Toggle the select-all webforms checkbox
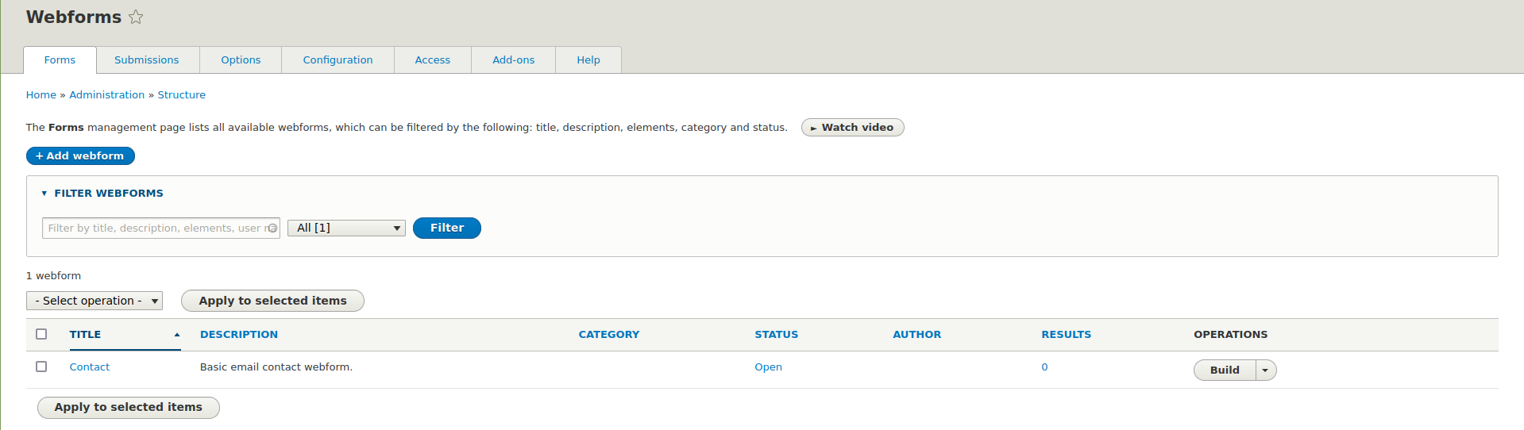 (x=41, y=334)
